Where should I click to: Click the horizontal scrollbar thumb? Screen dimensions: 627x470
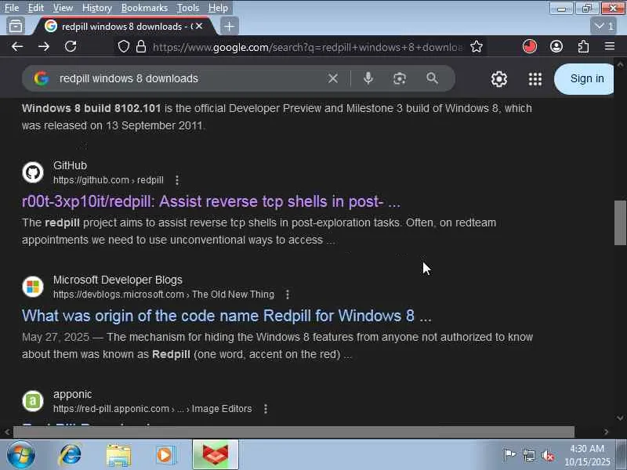(x=294, y=432)
